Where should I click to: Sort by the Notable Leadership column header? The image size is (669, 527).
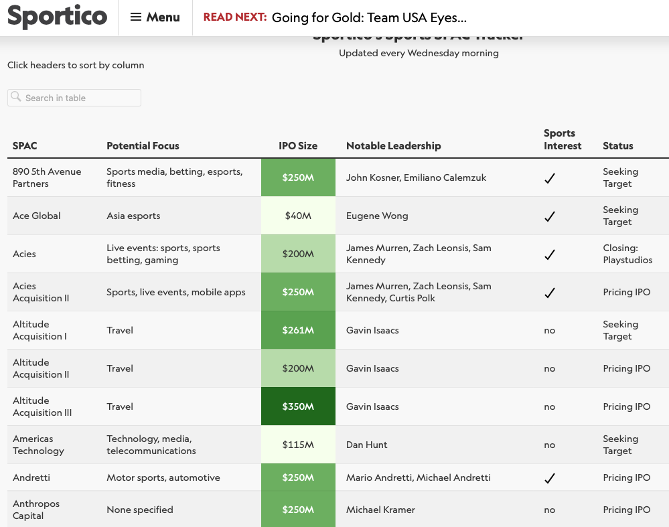tap(393, 146)
